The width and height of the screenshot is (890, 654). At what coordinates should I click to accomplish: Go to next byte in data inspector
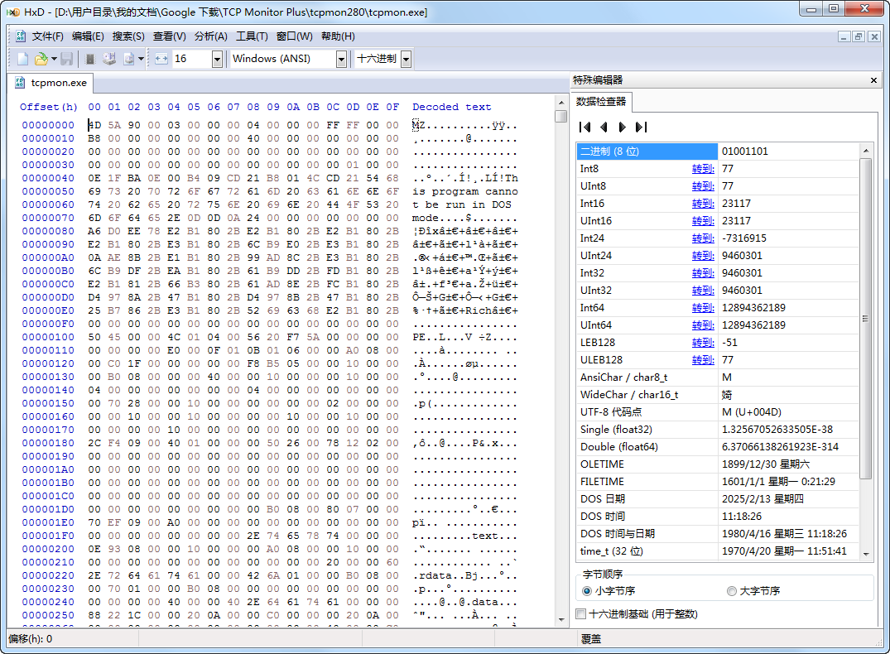point(622,127)
